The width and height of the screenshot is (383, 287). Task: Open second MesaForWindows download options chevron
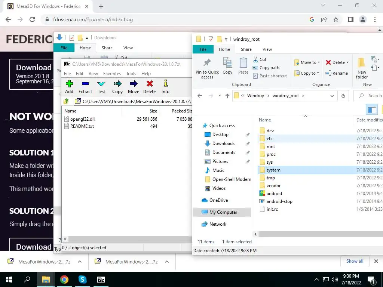[167, 262]
